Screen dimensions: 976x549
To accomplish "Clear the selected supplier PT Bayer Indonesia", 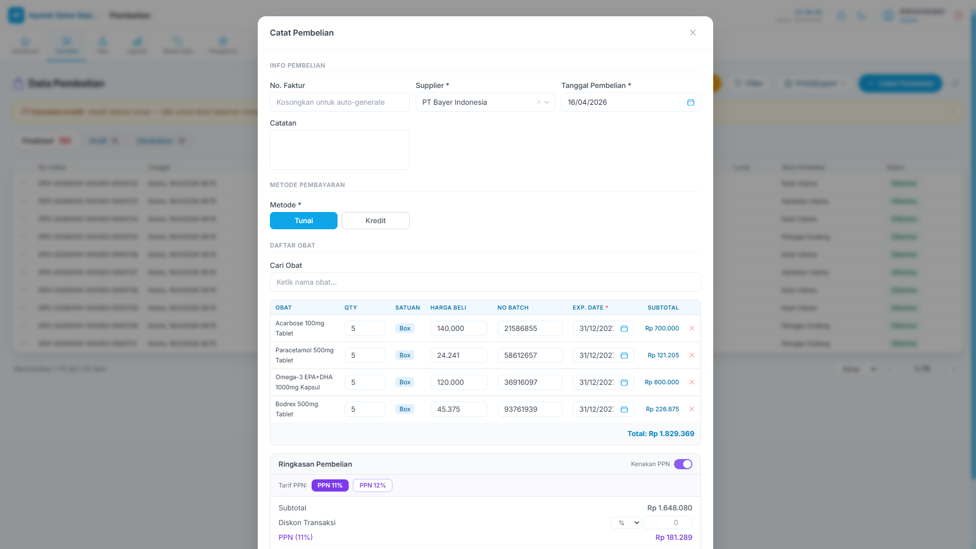I will coord(539,102).
